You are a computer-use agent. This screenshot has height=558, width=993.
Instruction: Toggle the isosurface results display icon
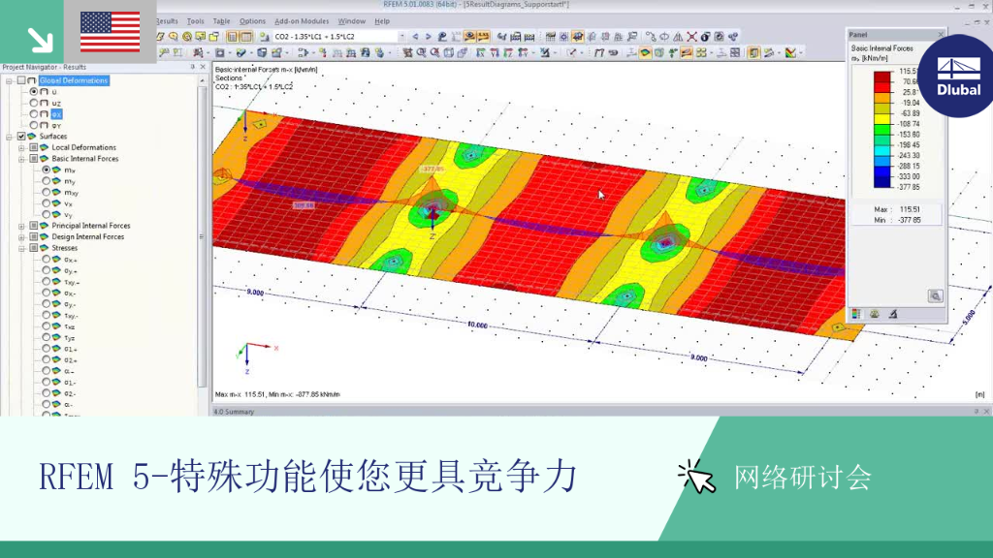click(645, 53)
